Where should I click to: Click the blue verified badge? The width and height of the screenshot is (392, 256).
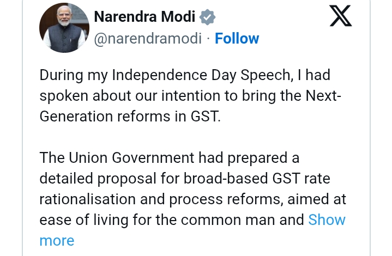207,17
